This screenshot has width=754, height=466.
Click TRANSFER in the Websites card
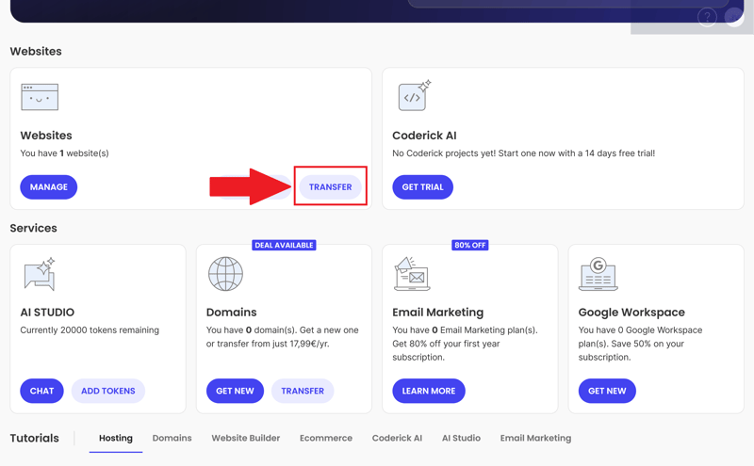(331, 187)
